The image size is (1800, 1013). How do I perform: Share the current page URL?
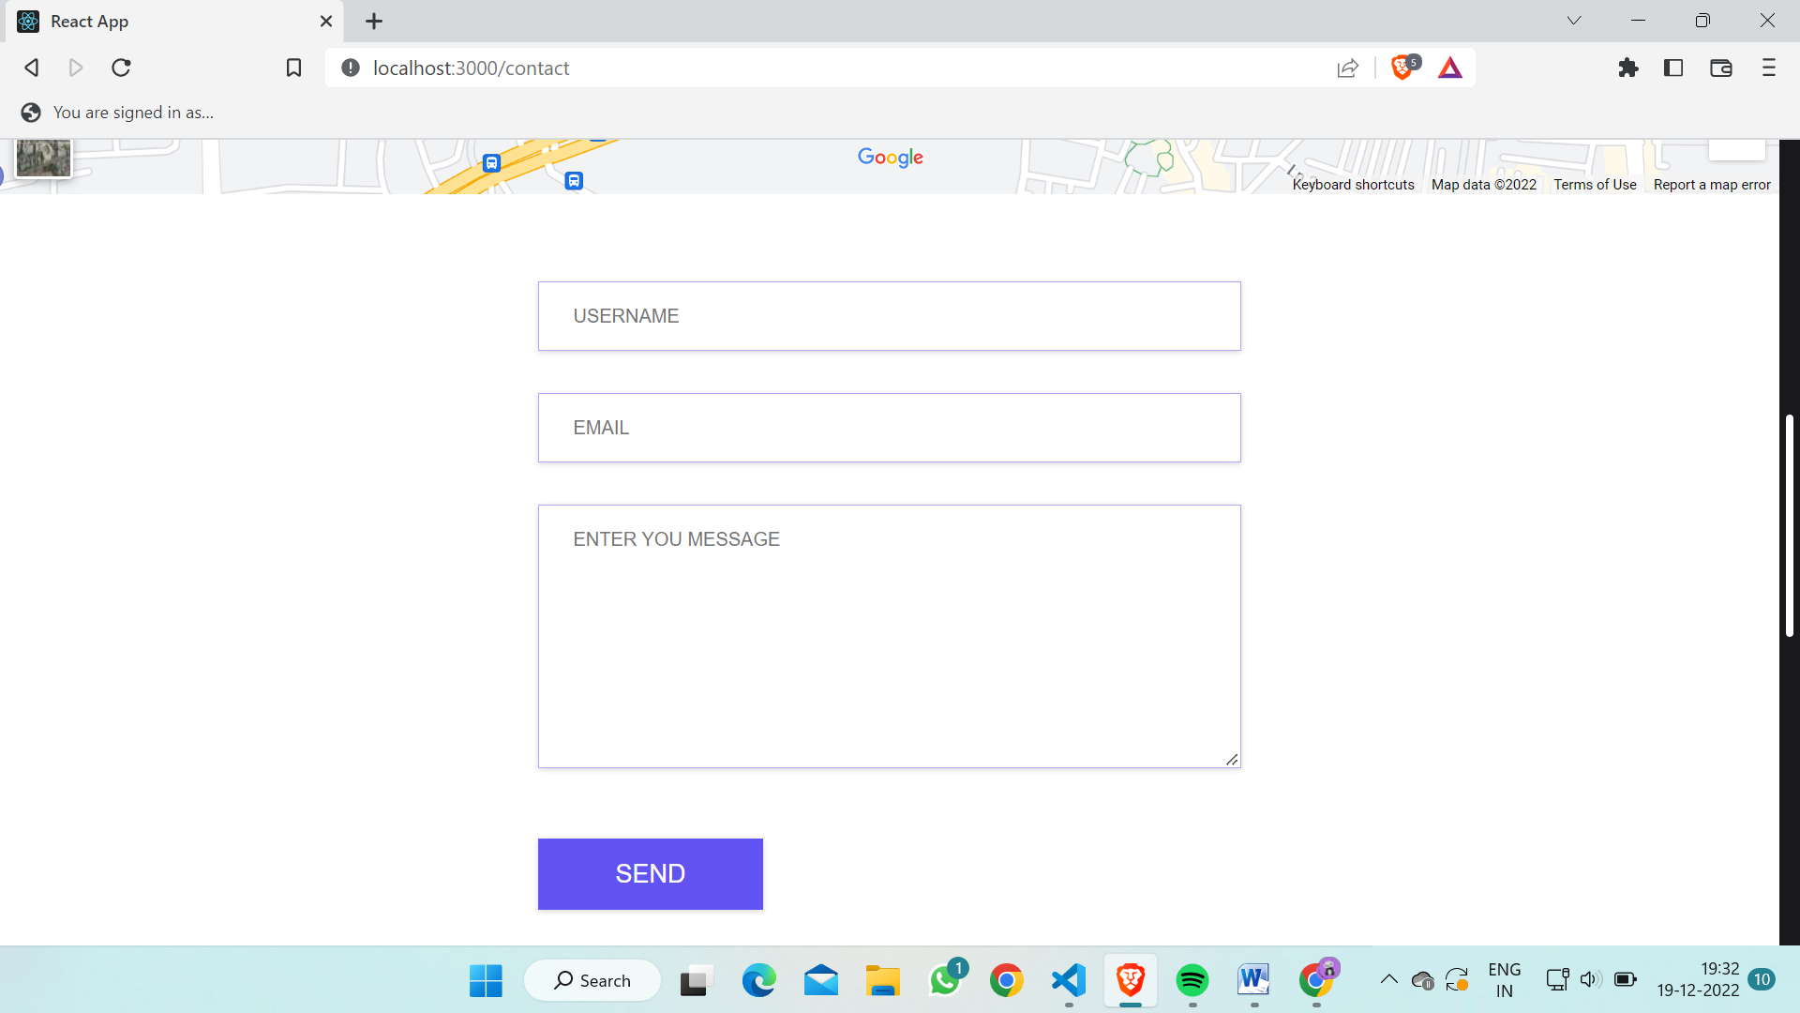pyautogui.click(x=1347, y=68)
